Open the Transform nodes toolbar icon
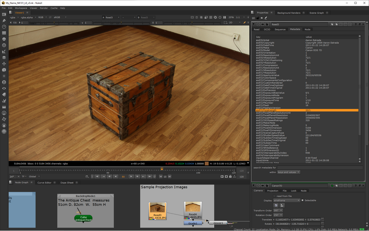 click(x=4, y=64)
